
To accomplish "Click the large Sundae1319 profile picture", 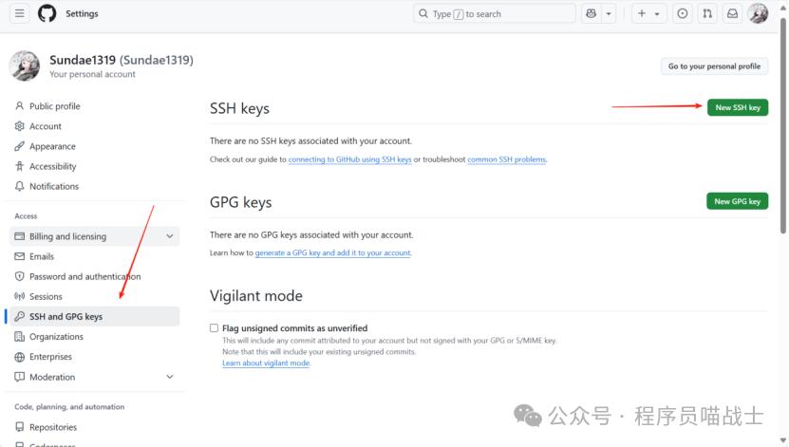I will (x=25, y=65).
